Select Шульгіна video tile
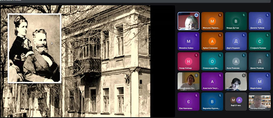This screenshot has width=273, height=118. click(x=236, y=81)
